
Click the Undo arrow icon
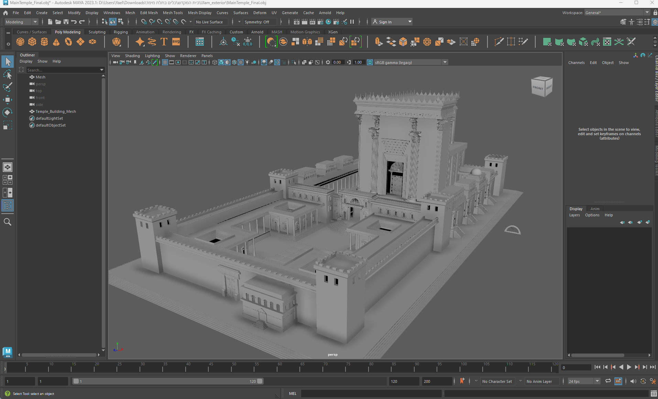[x=74, y=22]
